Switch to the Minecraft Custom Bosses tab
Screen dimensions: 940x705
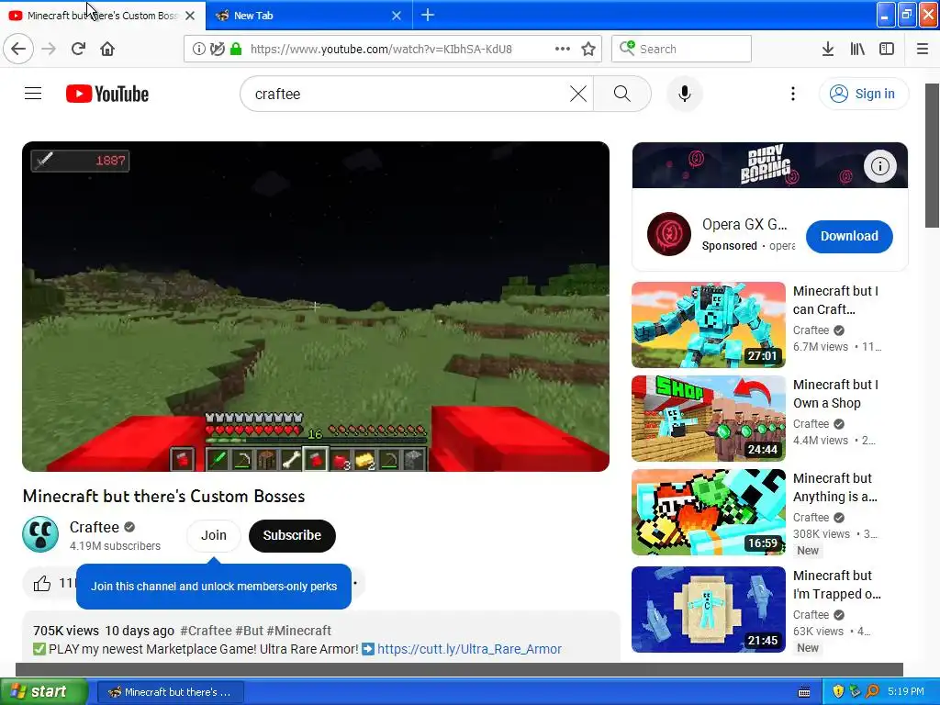pos(102,16)
